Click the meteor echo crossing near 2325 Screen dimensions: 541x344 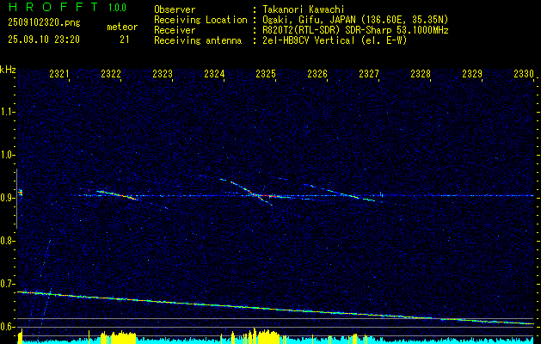(255, 195)
